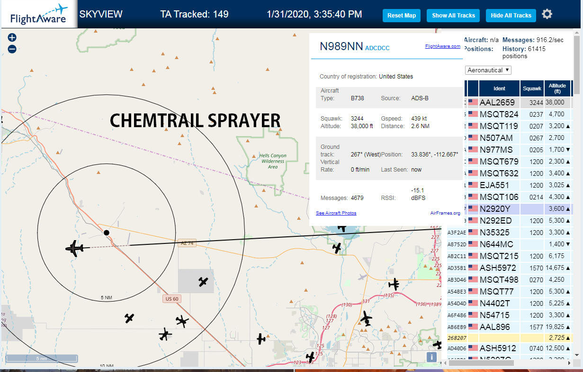The width and height of the screenshot is (583, 372).
Task: Click Hide All Tracks button
Action: coord(511,16)
